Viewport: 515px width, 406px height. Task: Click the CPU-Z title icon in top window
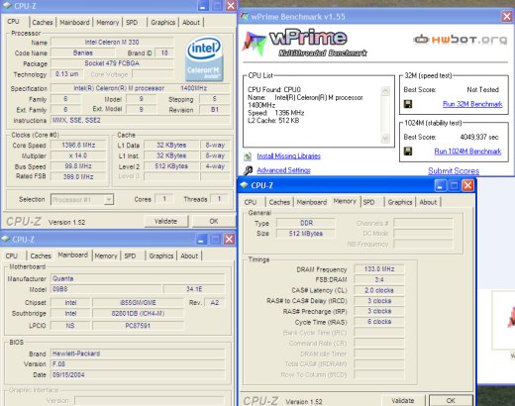[7, 6]
